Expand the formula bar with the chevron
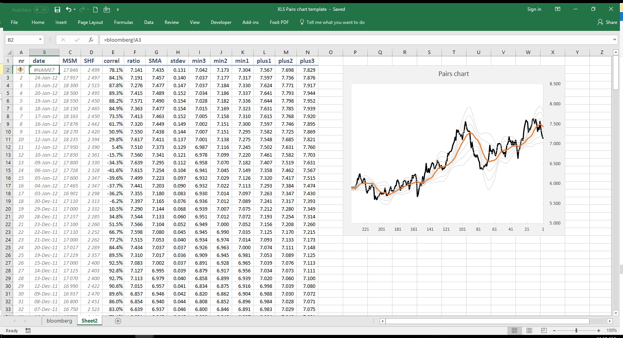The width and height of the screenshot is (623, 338). 615,40
